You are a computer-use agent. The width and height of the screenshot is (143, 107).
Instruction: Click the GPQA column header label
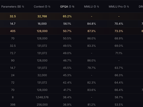click(64, 7)
